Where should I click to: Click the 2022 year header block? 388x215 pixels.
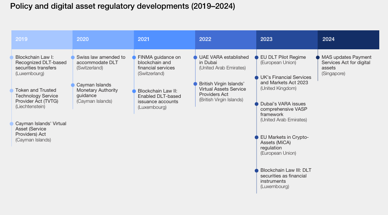click(226, 39)
